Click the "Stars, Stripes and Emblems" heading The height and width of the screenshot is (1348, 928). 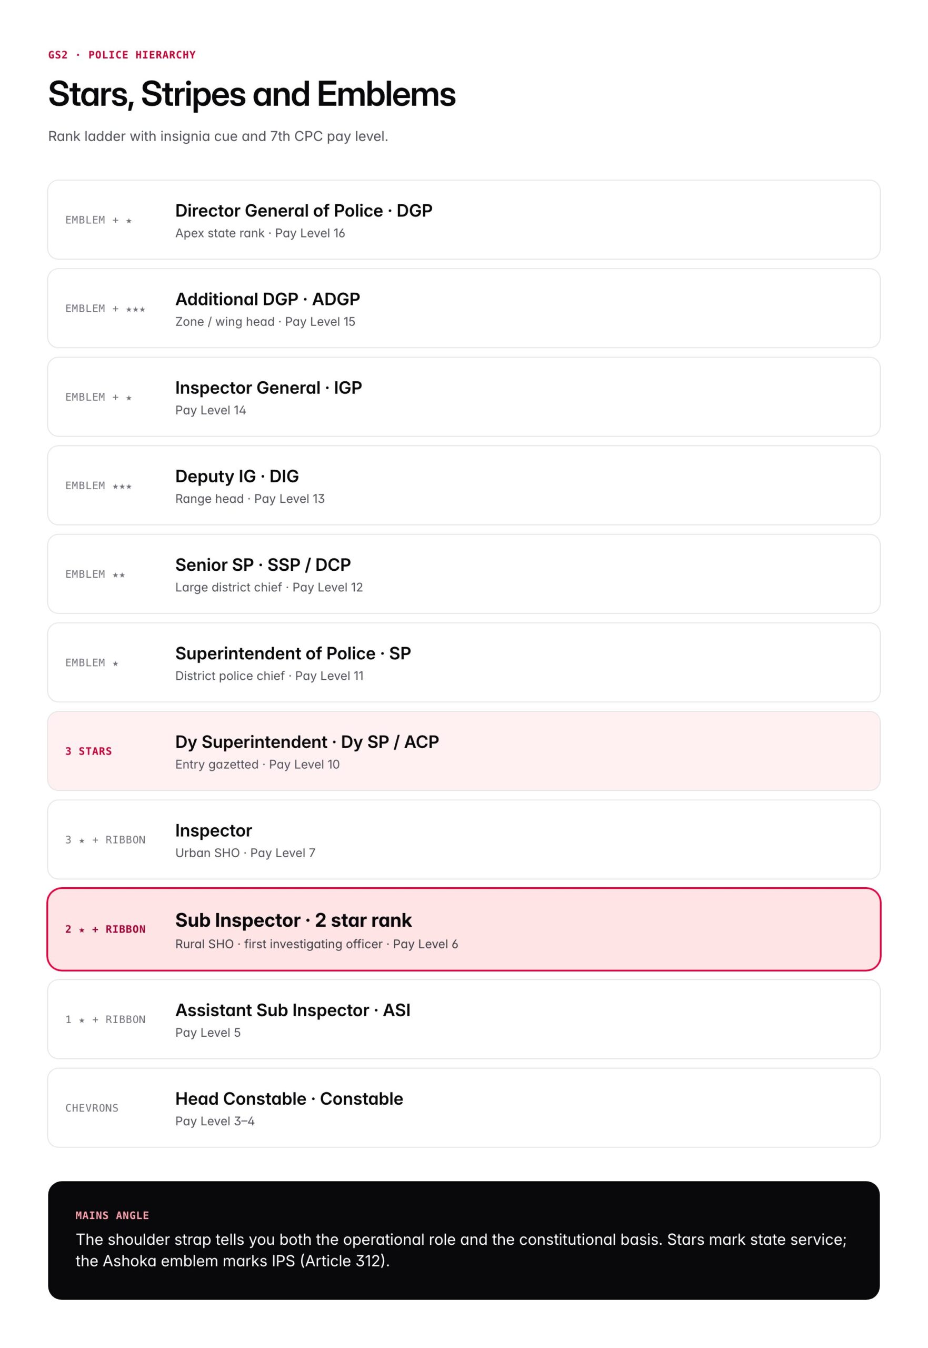tap(252, 94)
